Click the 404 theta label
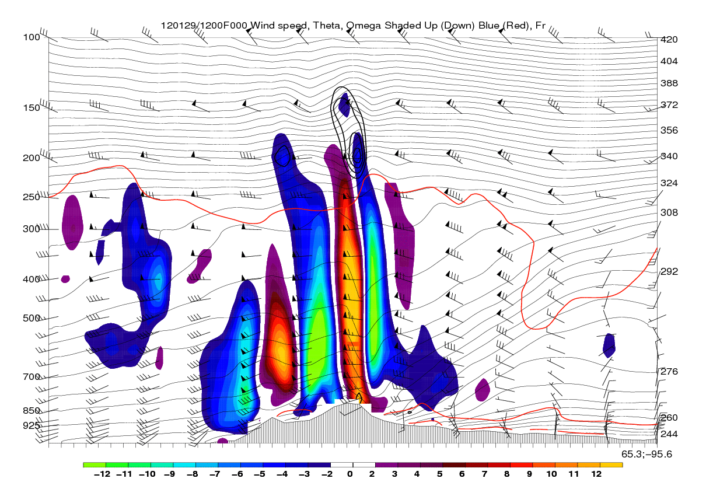706x496 pixels. (669, 61)
